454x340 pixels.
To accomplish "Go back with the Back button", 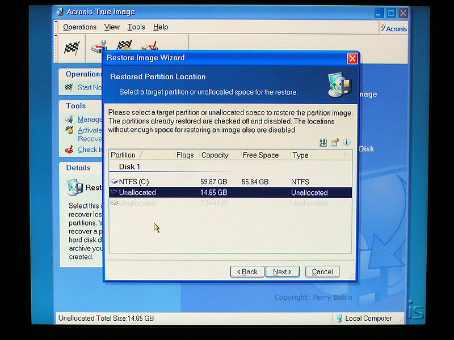I will pyautogui.click(x=247, y=272).
